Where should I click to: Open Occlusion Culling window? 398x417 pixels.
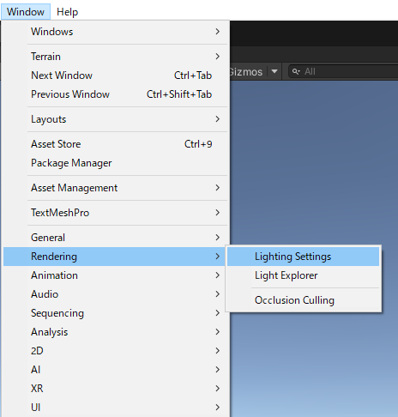coord(304,300)
